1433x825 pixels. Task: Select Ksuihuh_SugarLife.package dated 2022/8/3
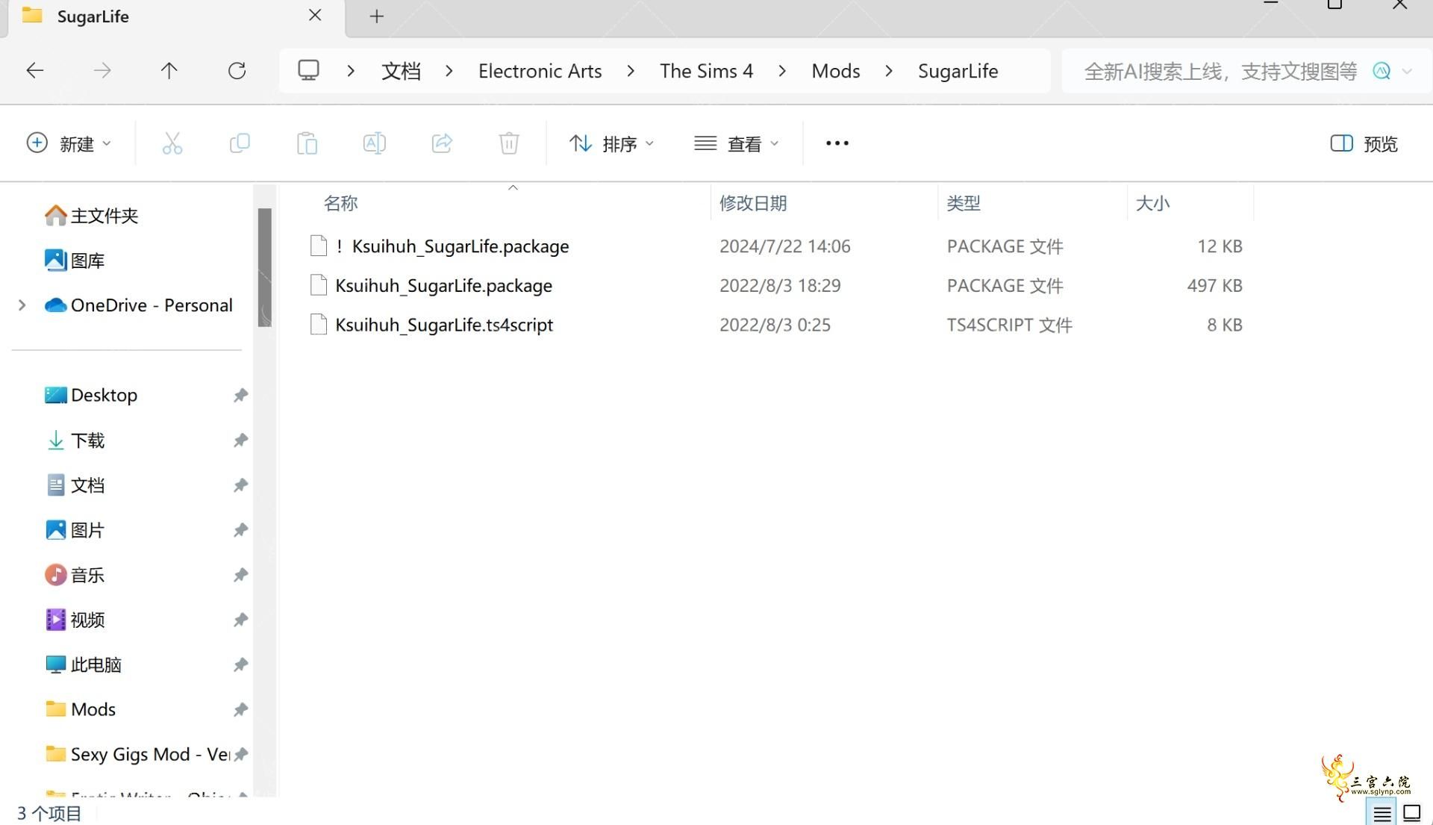click(443, 285)
